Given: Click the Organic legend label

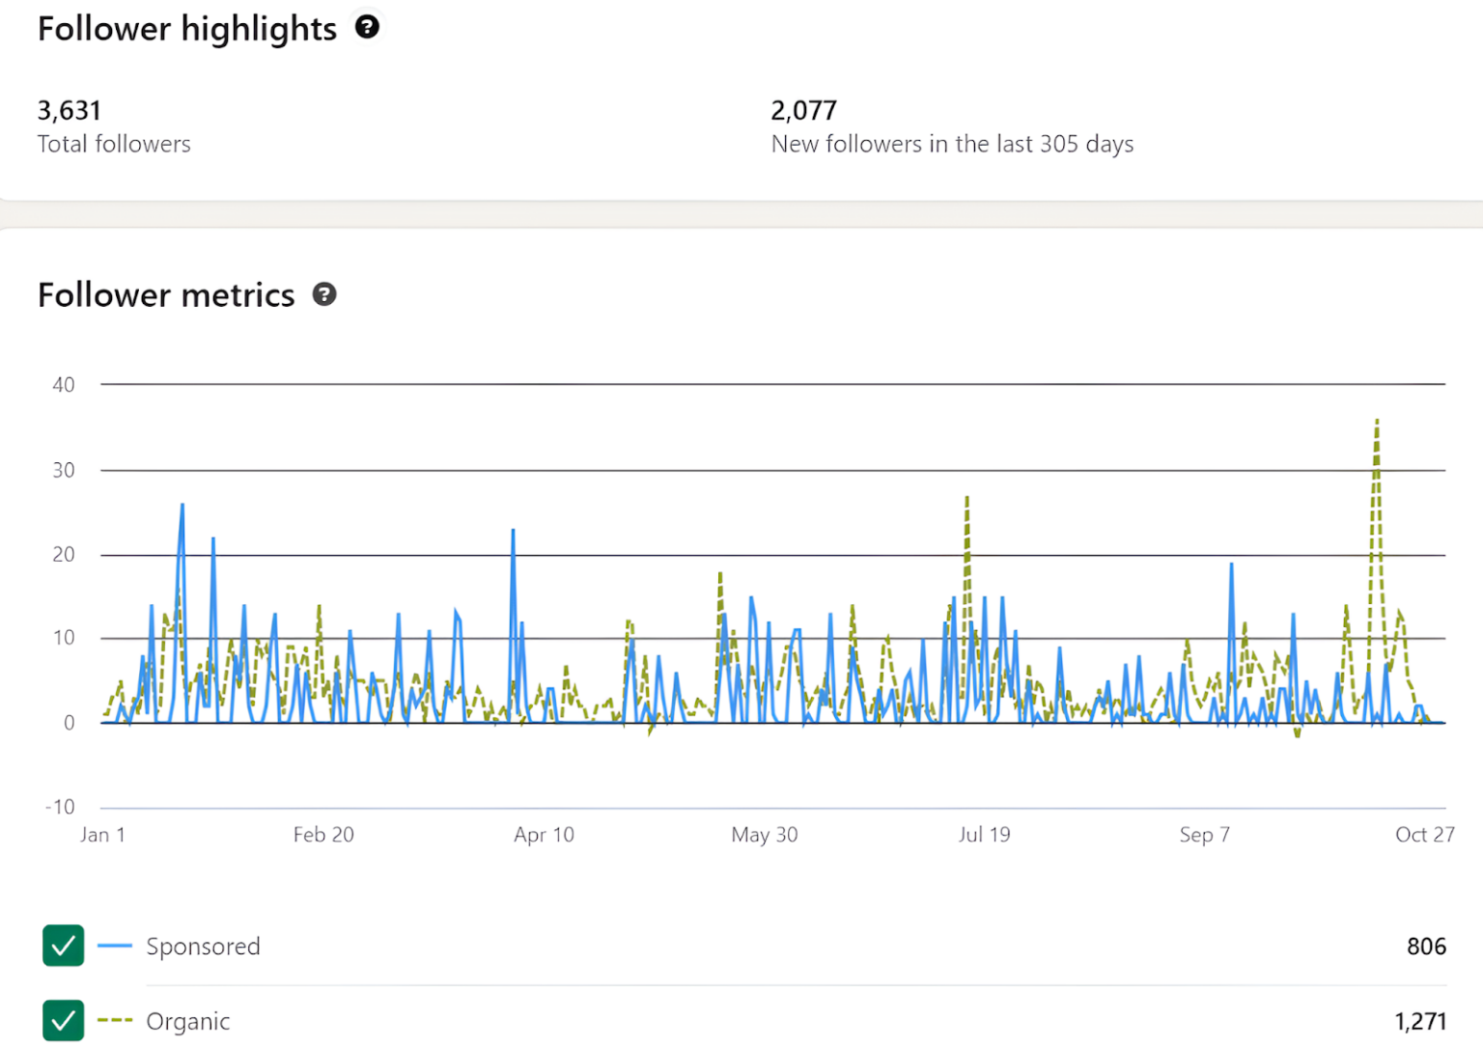Looking at the screenshot, I should tap(188, 1022).
